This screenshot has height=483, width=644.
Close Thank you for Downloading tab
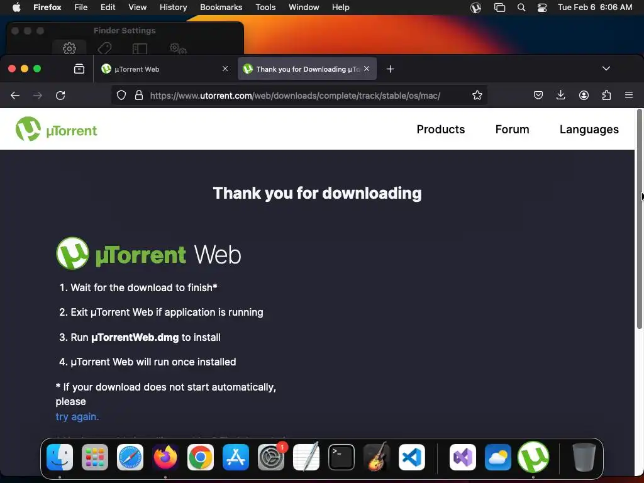pyautogui.click(x=367, y=69)
